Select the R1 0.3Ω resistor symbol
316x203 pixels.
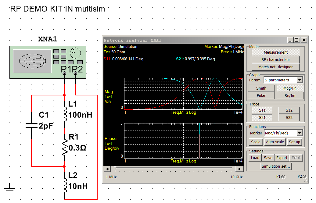click(64, 148)
